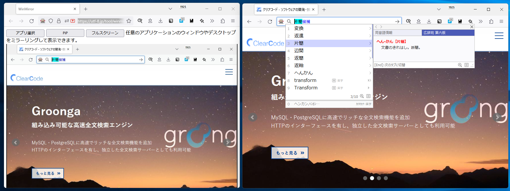
Task: Choose highlighted IME candidate 3 片簡
Action: tap(329, 43)
